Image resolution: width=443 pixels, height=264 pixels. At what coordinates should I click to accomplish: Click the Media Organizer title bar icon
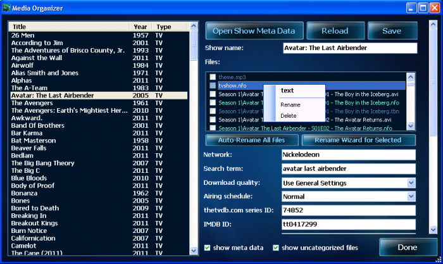pos(6,8)
